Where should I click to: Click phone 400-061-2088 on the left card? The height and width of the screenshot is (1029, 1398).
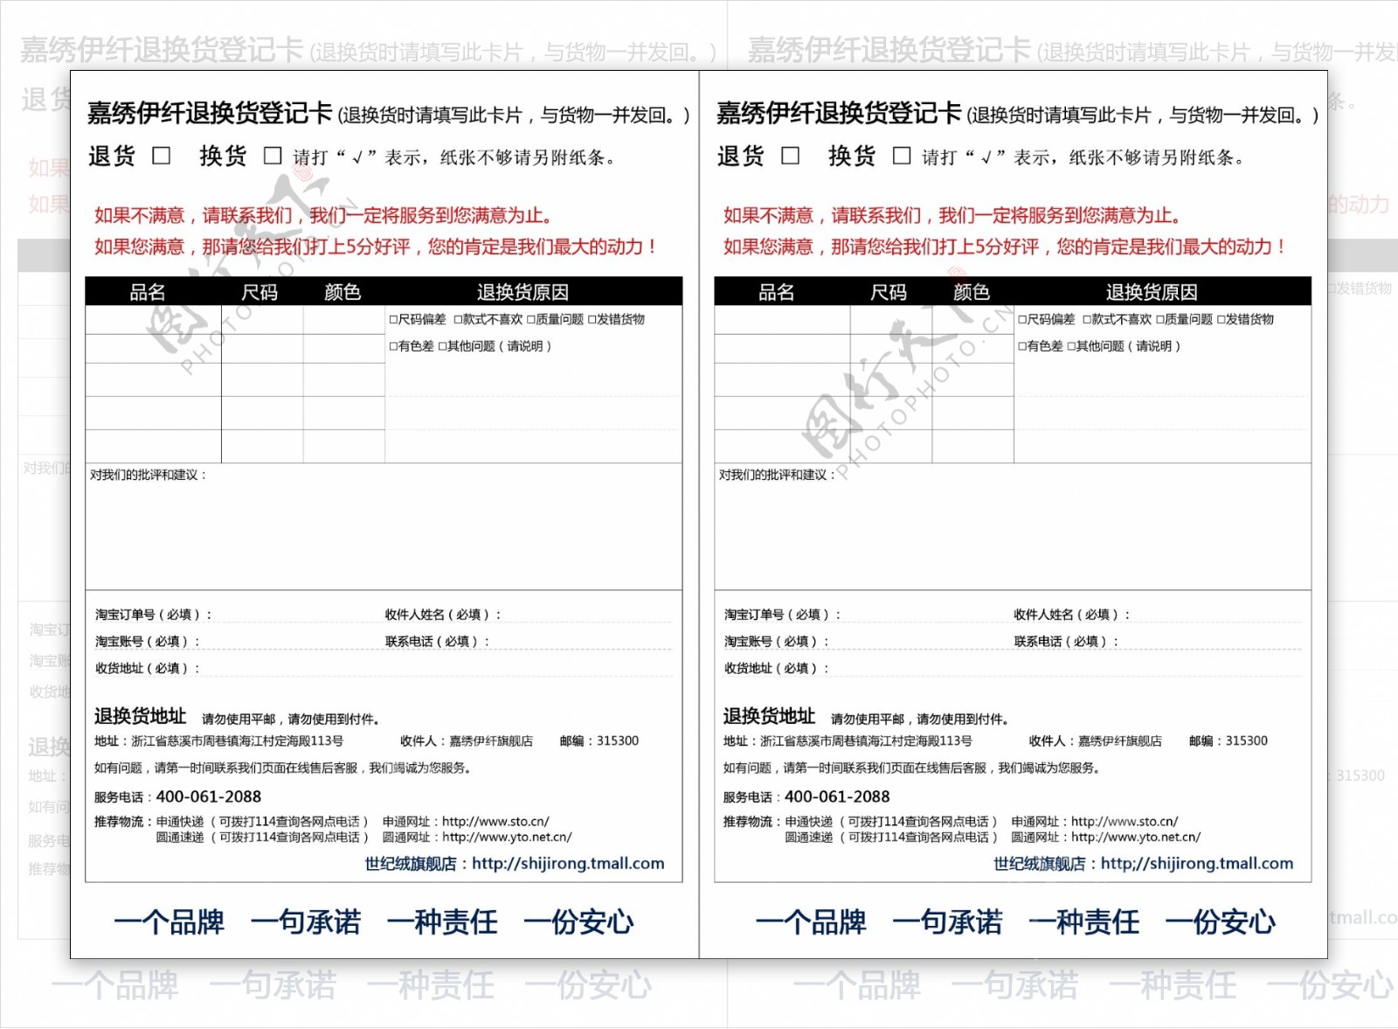click(x=208, y=796)
